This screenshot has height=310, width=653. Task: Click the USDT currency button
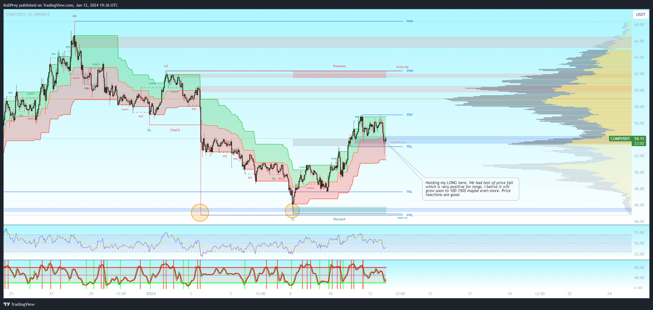click(x=640, y=14)
